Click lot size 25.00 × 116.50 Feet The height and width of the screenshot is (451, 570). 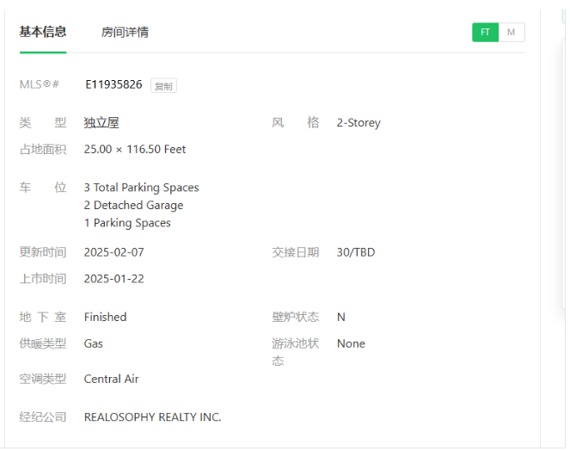(x=134, y=149)
